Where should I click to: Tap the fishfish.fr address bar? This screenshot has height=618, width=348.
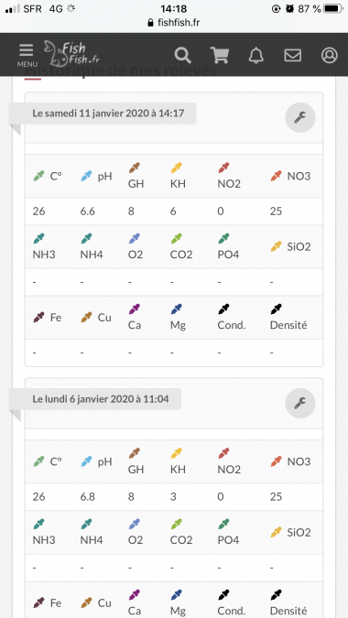click(174, 23)
